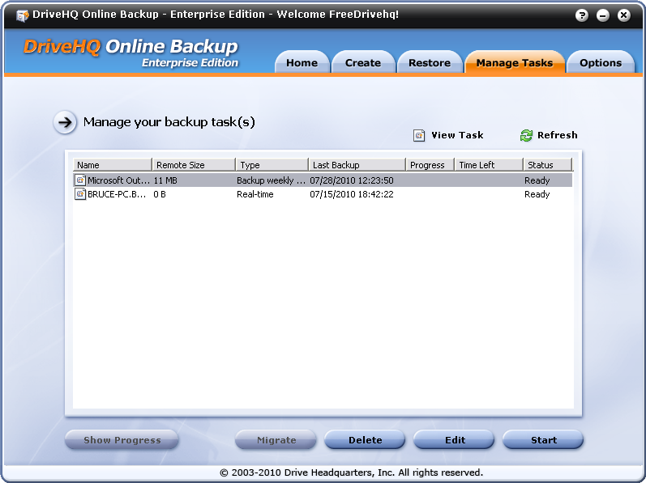Minimize the DriveHQ window
This screenshot has height=483, width=646.
603,15
